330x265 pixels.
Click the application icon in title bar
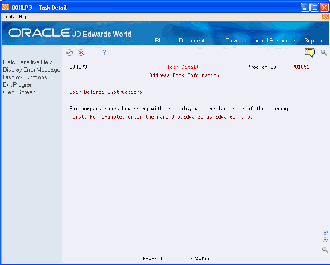pos(5,7)
